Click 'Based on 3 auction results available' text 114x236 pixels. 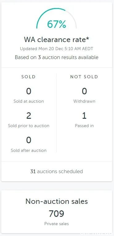pos(57,57)
